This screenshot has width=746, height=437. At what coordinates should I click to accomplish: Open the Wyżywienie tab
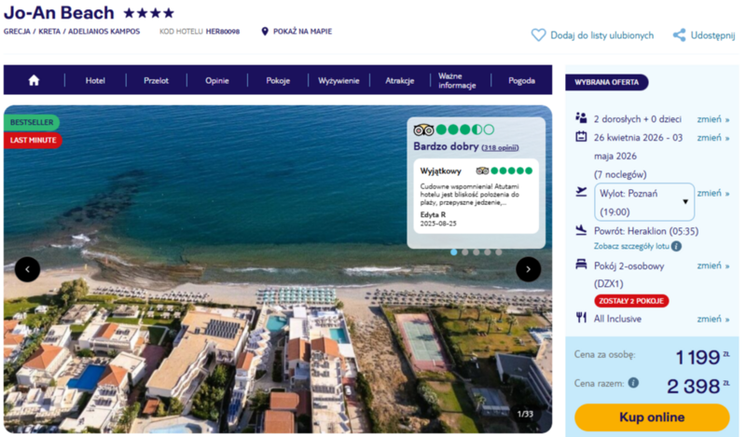(x=338, y=80)
